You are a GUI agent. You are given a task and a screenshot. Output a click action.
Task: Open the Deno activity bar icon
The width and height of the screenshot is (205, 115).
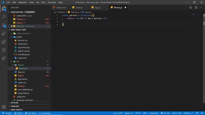pos(4,50)
